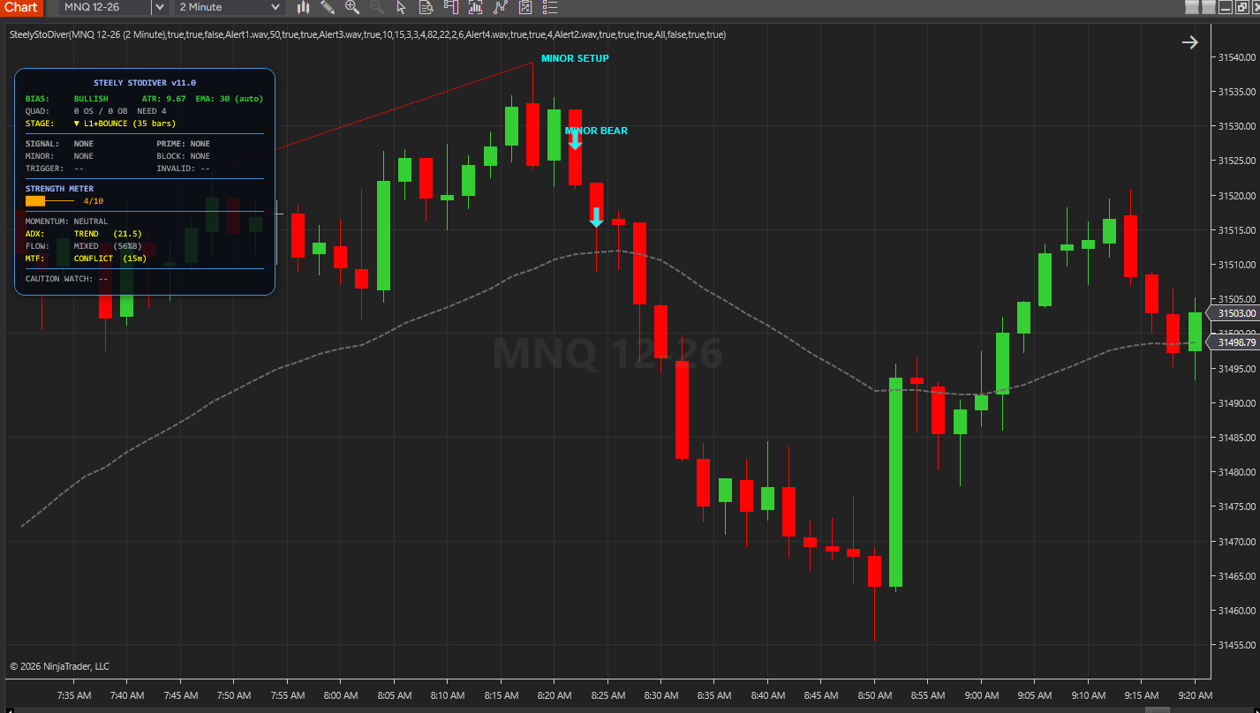
Task: Click the clipboard icon in toolbar
Action: coord(525,7)
